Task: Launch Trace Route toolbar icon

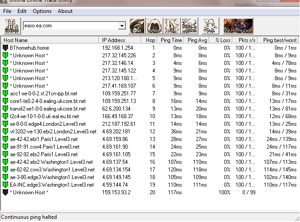Action: tap(189, 26)
